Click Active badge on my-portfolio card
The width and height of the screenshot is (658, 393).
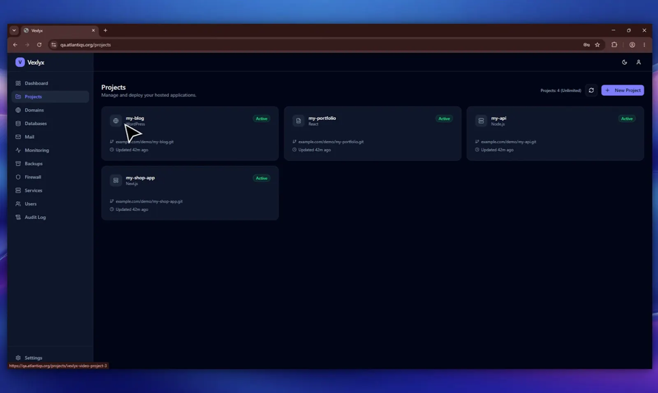pyautogui.click(x=444, y=119)
